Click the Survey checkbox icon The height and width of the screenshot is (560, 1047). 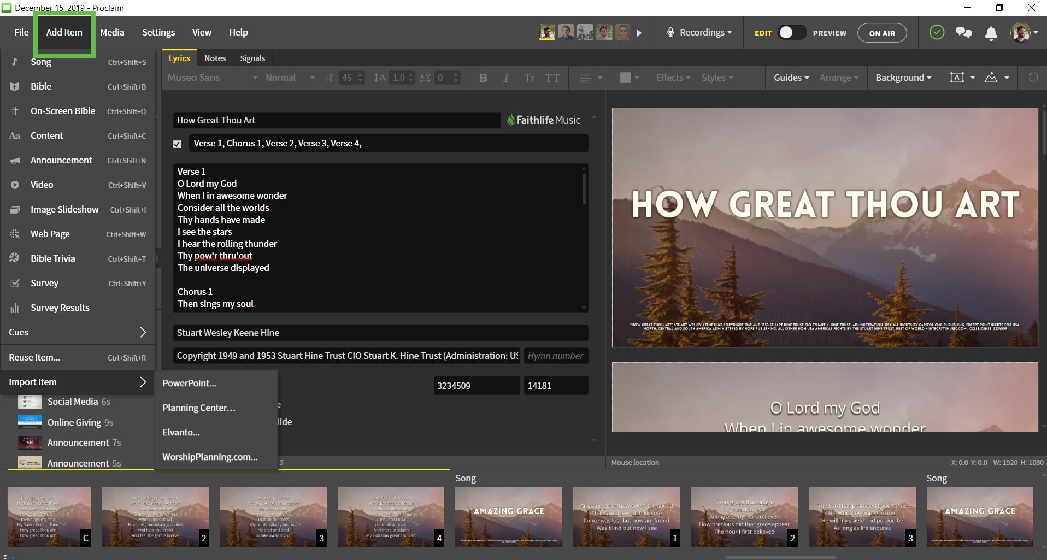(15, 283)
